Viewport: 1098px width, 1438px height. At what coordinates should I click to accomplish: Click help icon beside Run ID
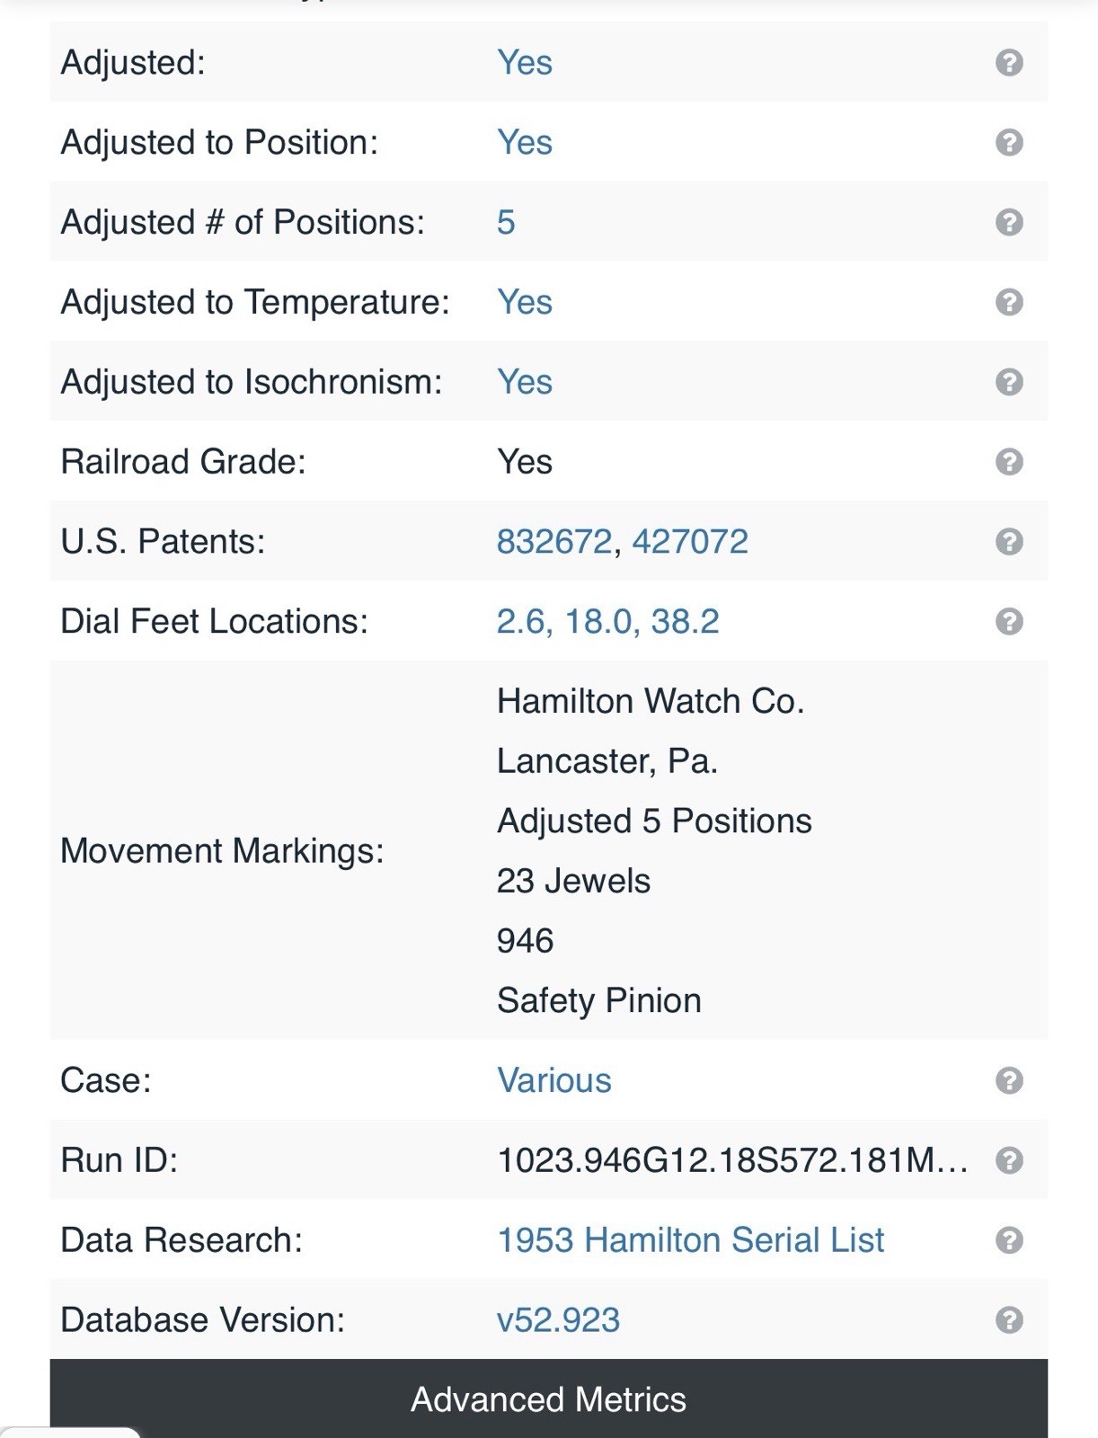coord(1009,1160)
